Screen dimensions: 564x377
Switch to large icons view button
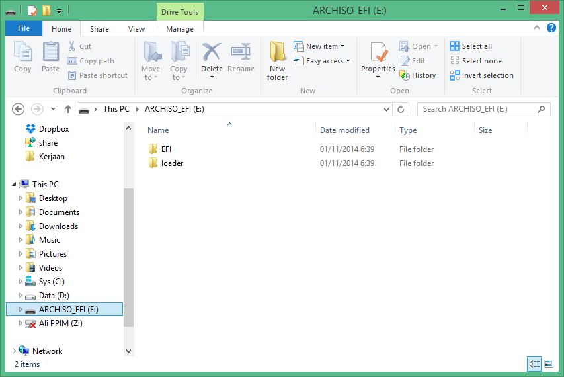548,364
